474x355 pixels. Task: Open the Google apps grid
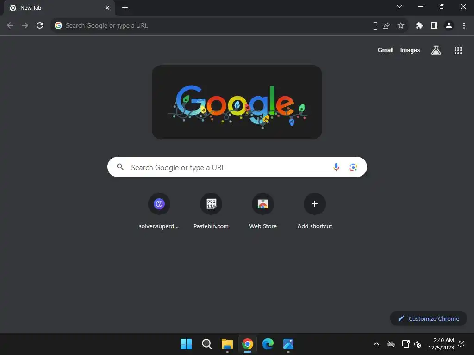point(458,50)
